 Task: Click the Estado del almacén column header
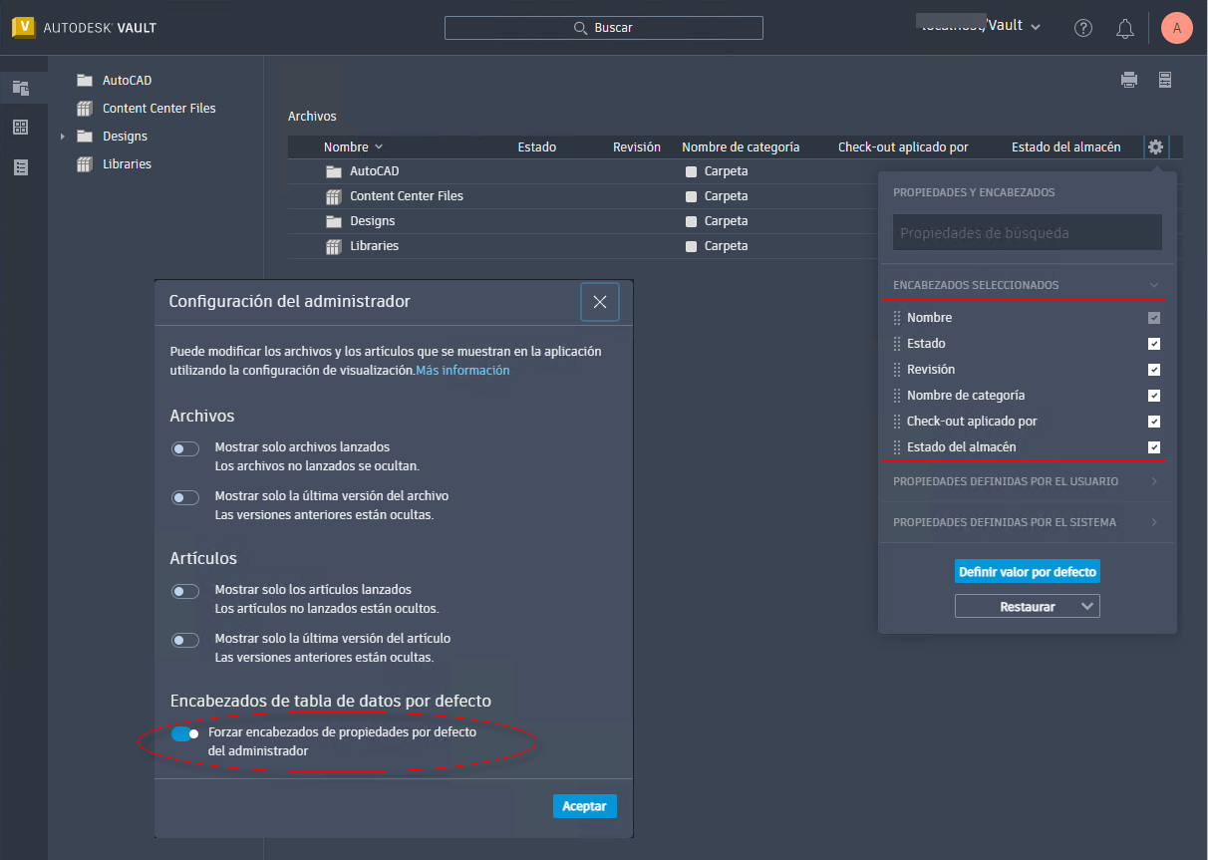1065,146
